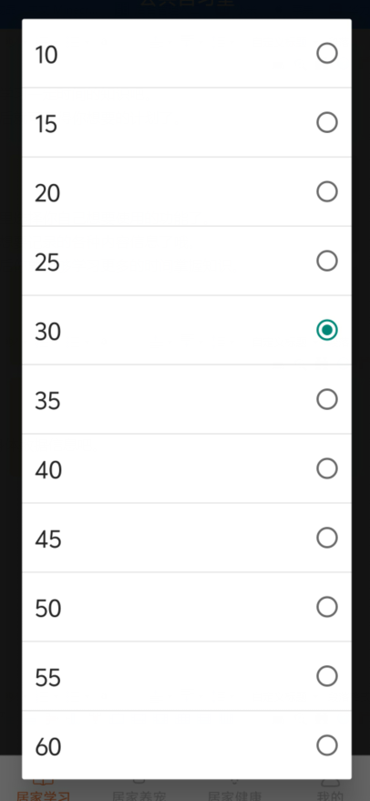Tap the 40 list row label

click(x=48, y=470)
